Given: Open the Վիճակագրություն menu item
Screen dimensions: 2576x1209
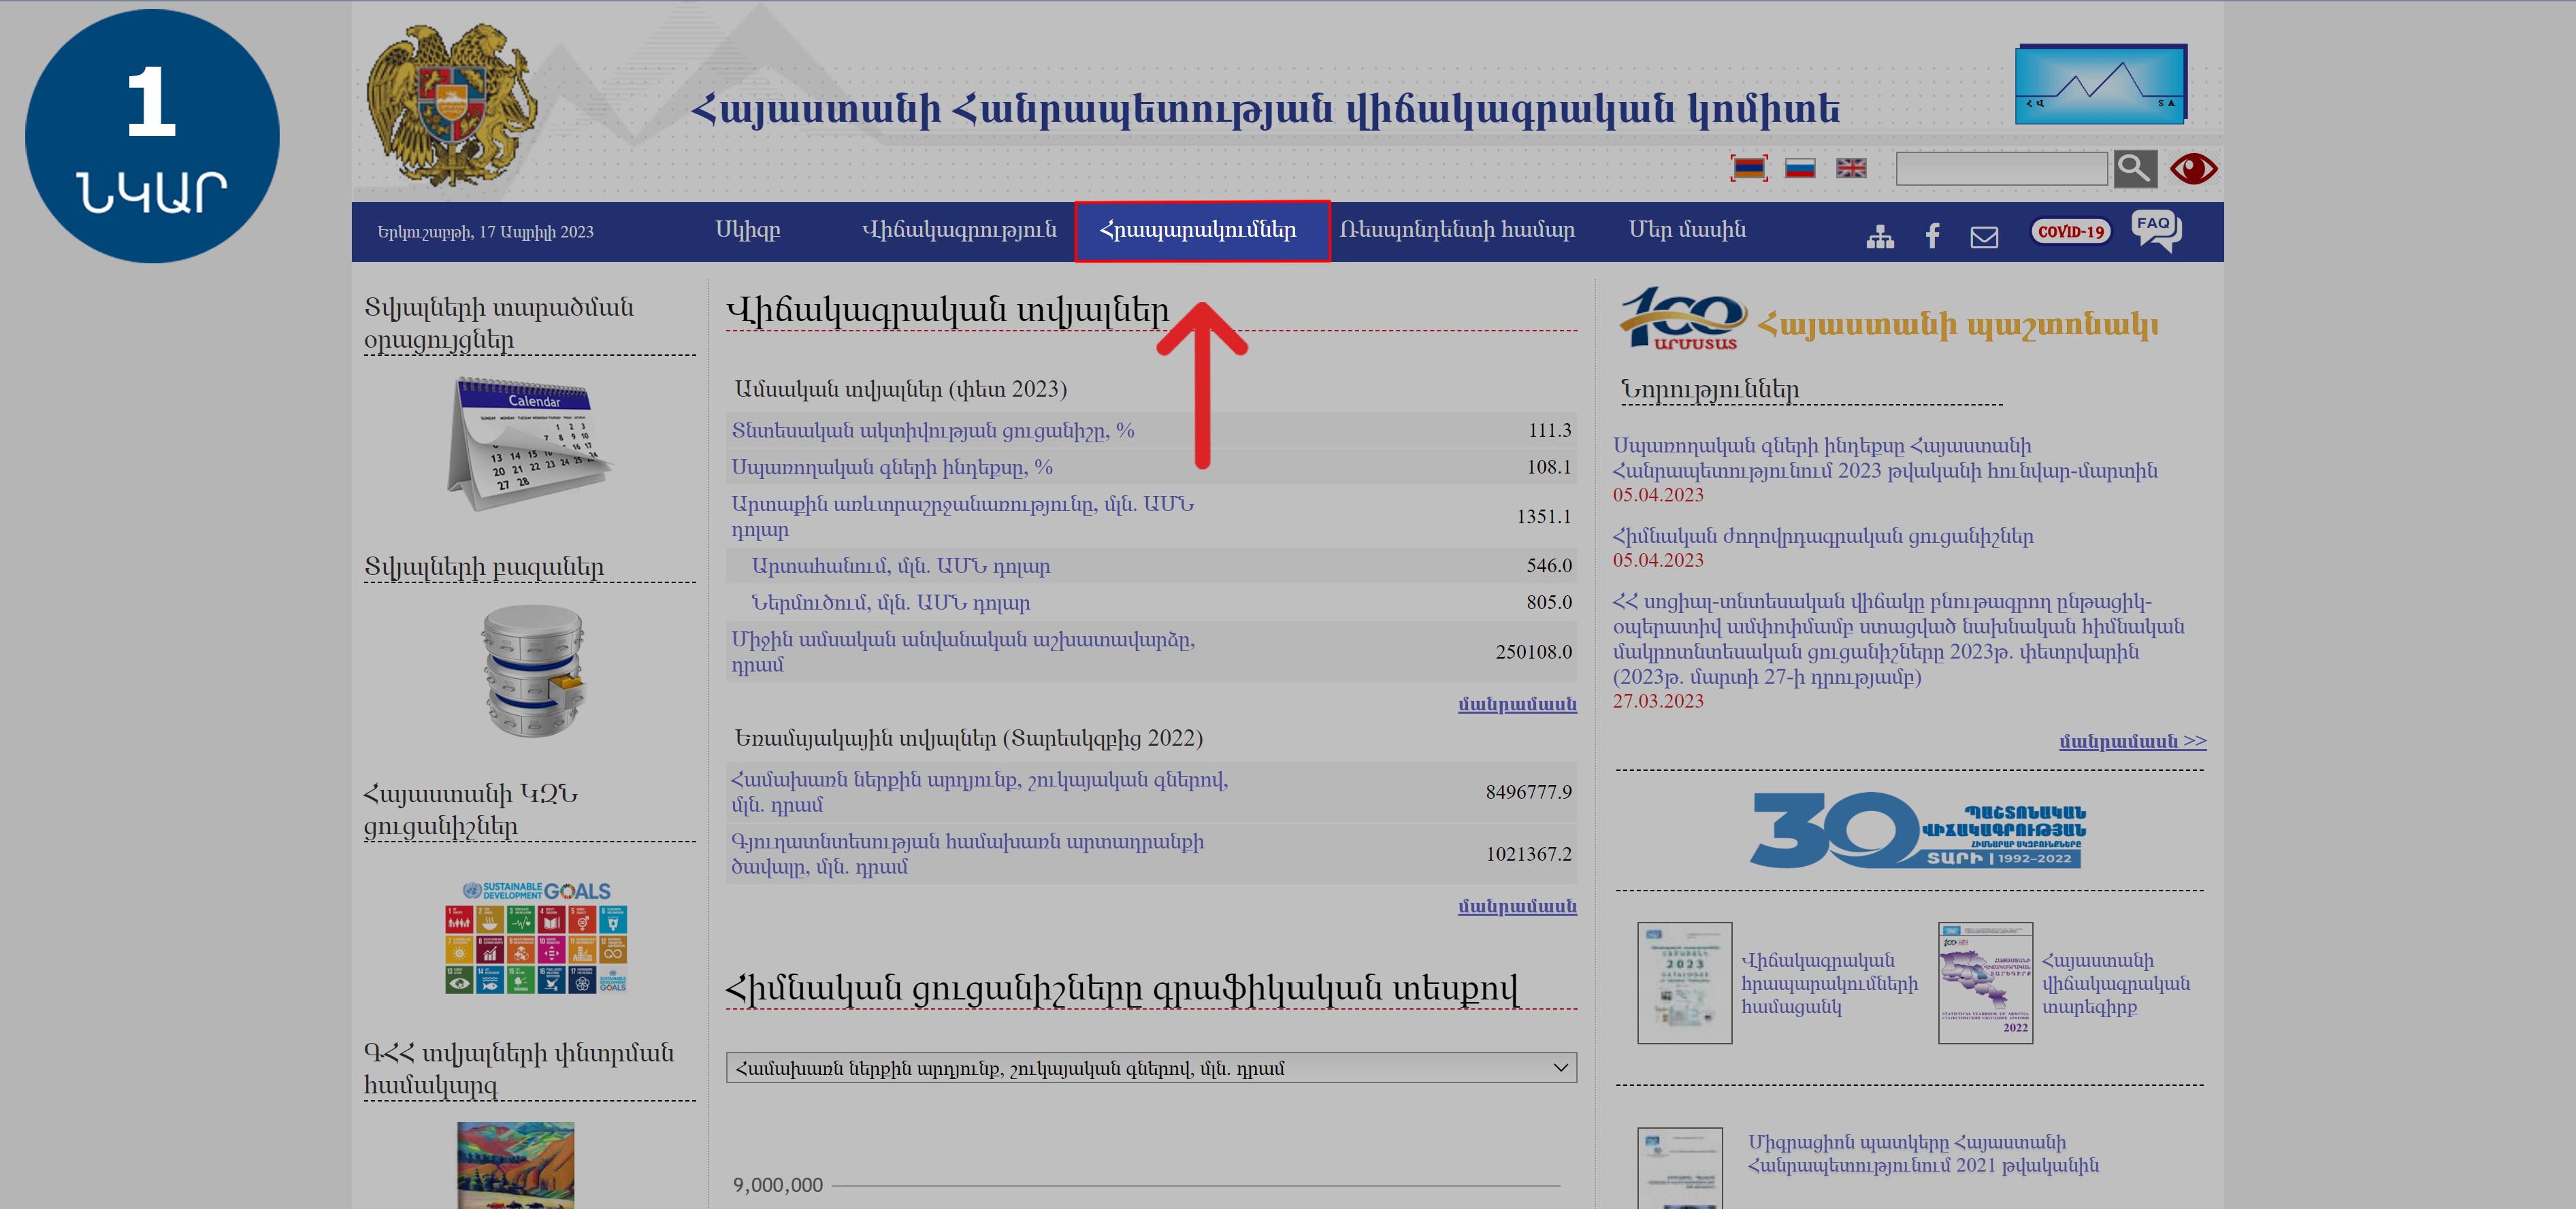Looking at the screenshot, I should (959, 230).
